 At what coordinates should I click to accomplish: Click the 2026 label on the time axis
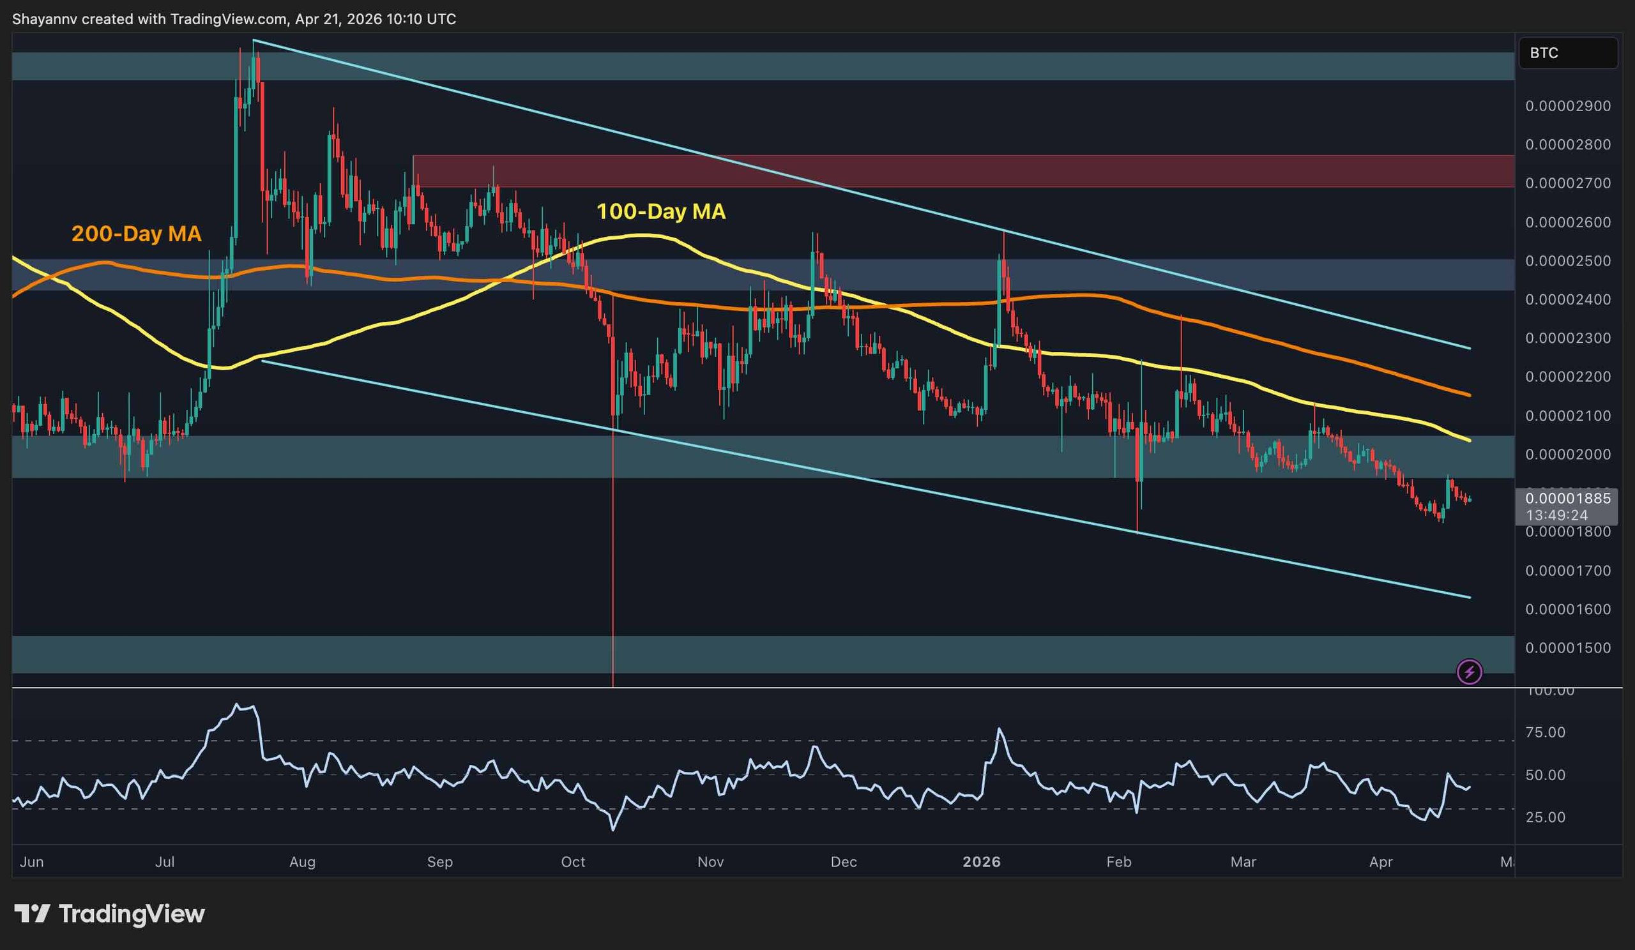982,863
